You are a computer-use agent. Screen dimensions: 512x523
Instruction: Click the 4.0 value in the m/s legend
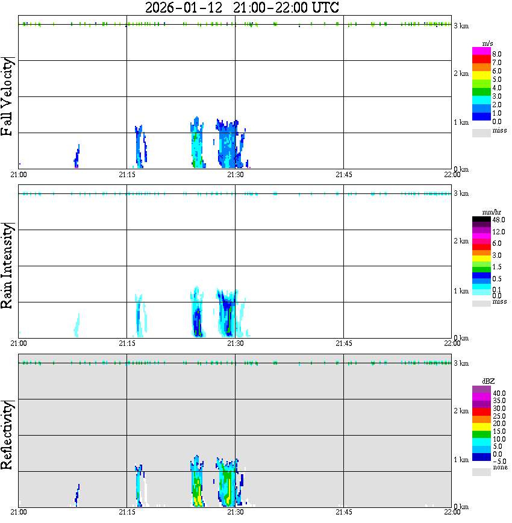[x=497, y=88]
